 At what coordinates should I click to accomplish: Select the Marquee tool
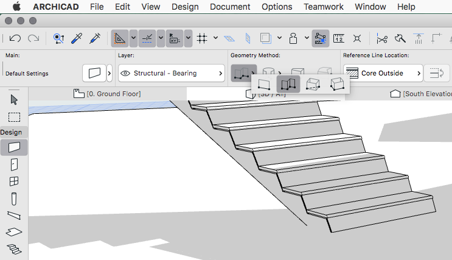pyautogui.click(x=14, y=117)
